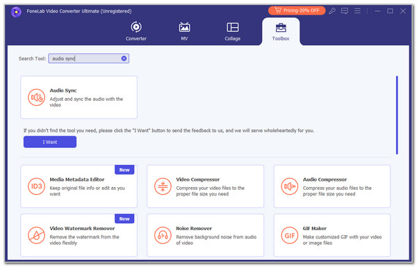Click the Noise Remover title text
The width and height of the screenshot is (417, 267).
(194, 229)
